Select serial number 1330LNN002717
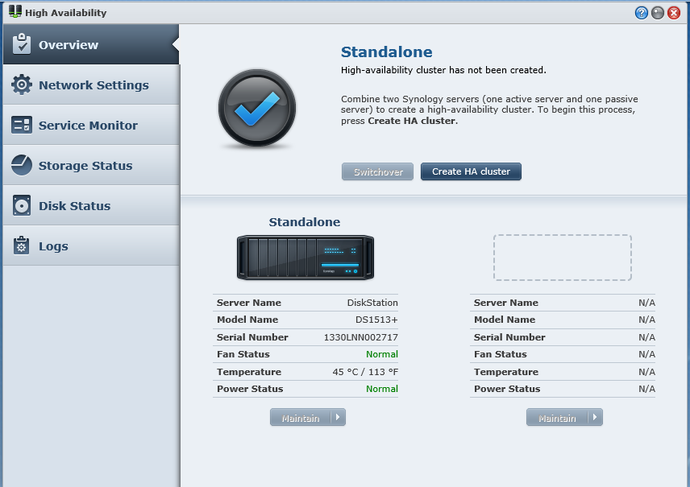This screenshot has height=487, width=690. pyautogui.click(x=361, y=337)
